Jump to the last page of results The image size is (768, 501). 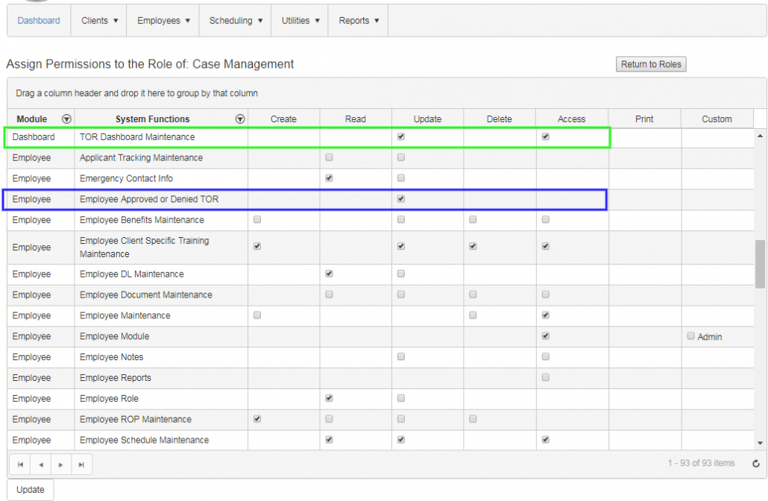point(80,464)
